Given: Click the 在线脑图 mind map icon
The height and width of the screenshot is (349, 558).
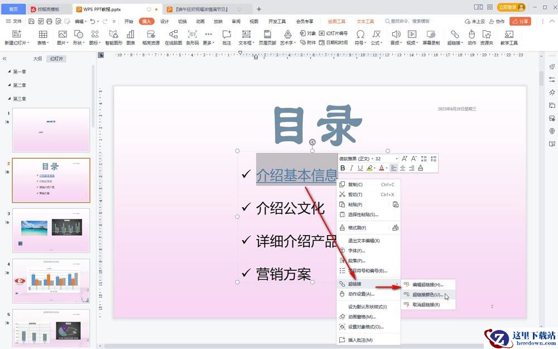Looking at the screenshot, I should pyautogui.click(x=174, y=34).
